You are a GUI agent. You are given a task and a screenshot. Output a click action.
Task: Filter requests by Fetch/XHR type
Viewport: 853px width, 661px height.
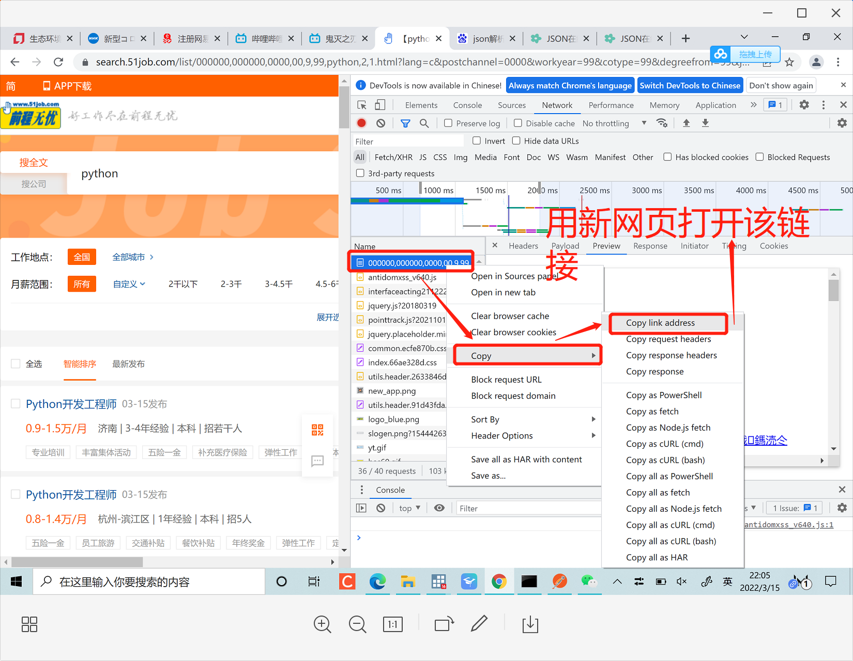(393, 157)
